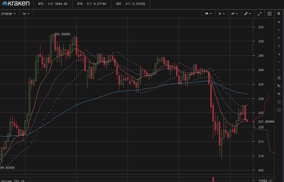Viewport: 284px width, 182px height.
Task: Select the horizontal line tool
Action: (279, 62)
